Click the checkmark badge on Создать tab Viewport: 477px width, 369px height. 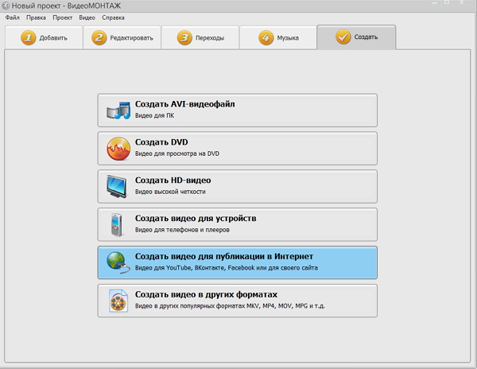(x=343, y=37)
